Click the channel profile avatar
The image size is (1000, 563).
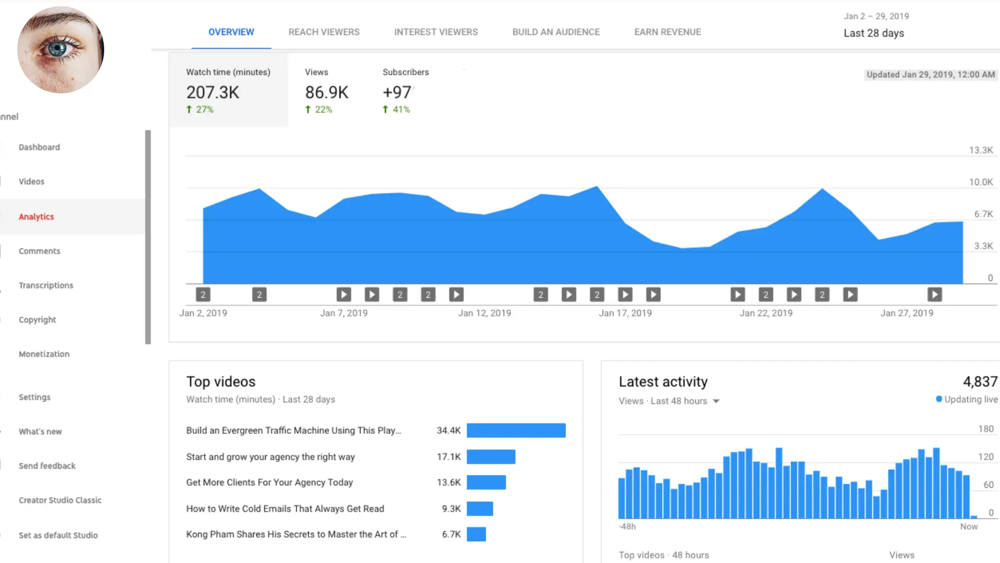click(60, 50)
